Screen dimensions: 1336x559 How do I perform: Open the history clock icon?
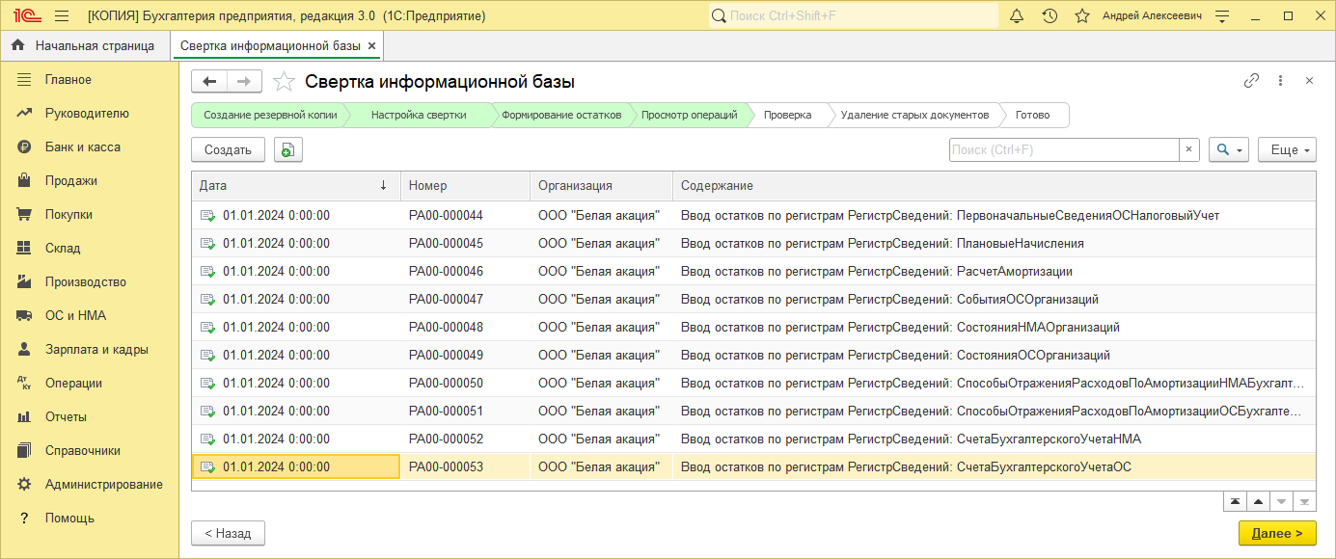point(1050,16)
